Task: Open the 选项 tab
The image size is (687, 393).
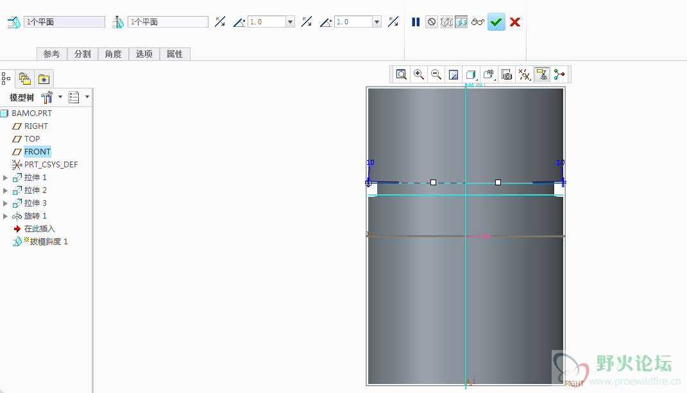Action: (x=144, y=54)
